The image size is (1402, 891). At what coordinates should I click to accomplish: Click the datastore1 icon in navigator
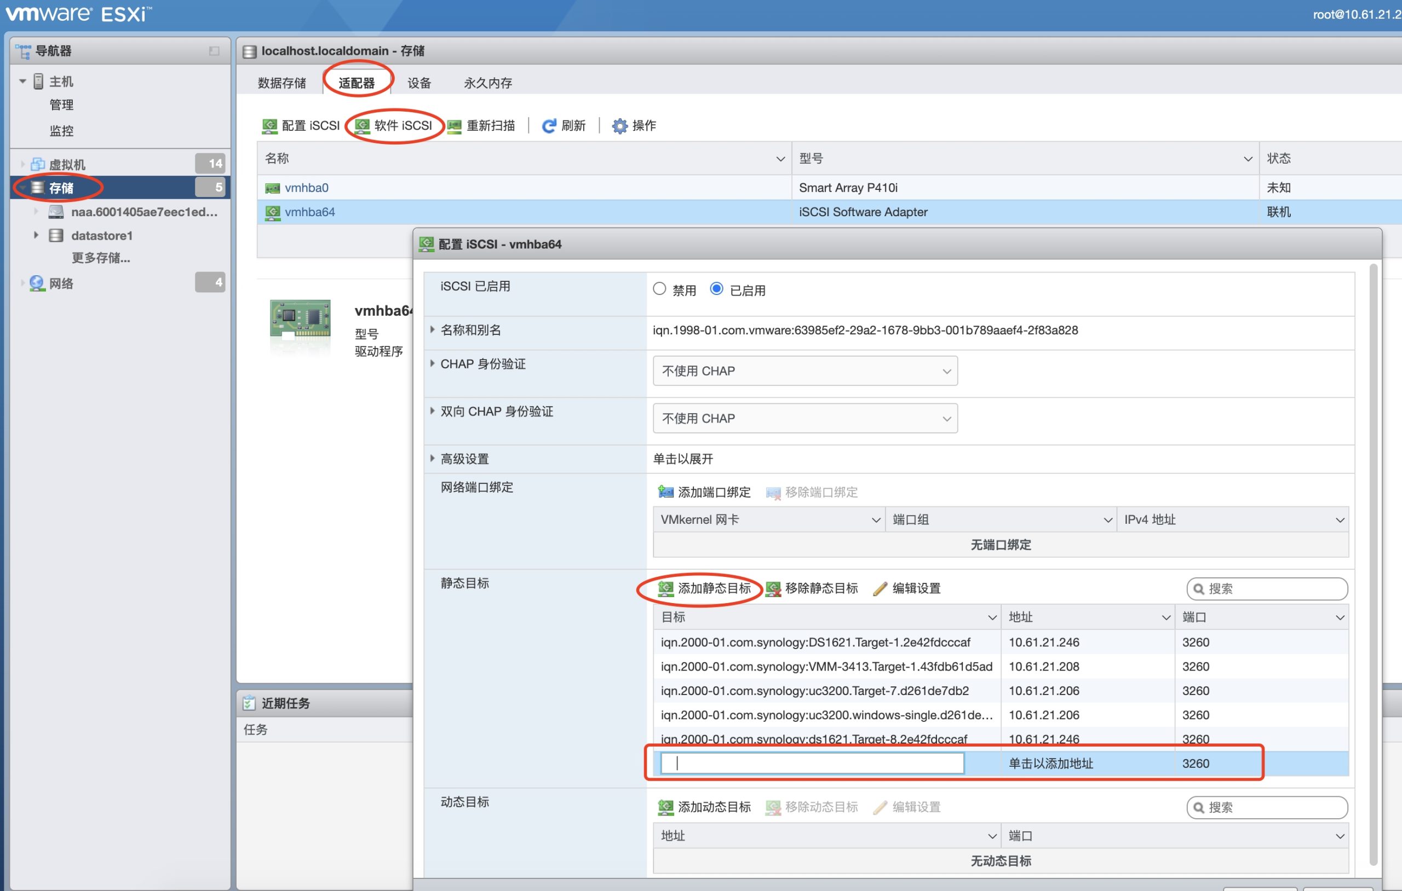(x=56, y=236)
